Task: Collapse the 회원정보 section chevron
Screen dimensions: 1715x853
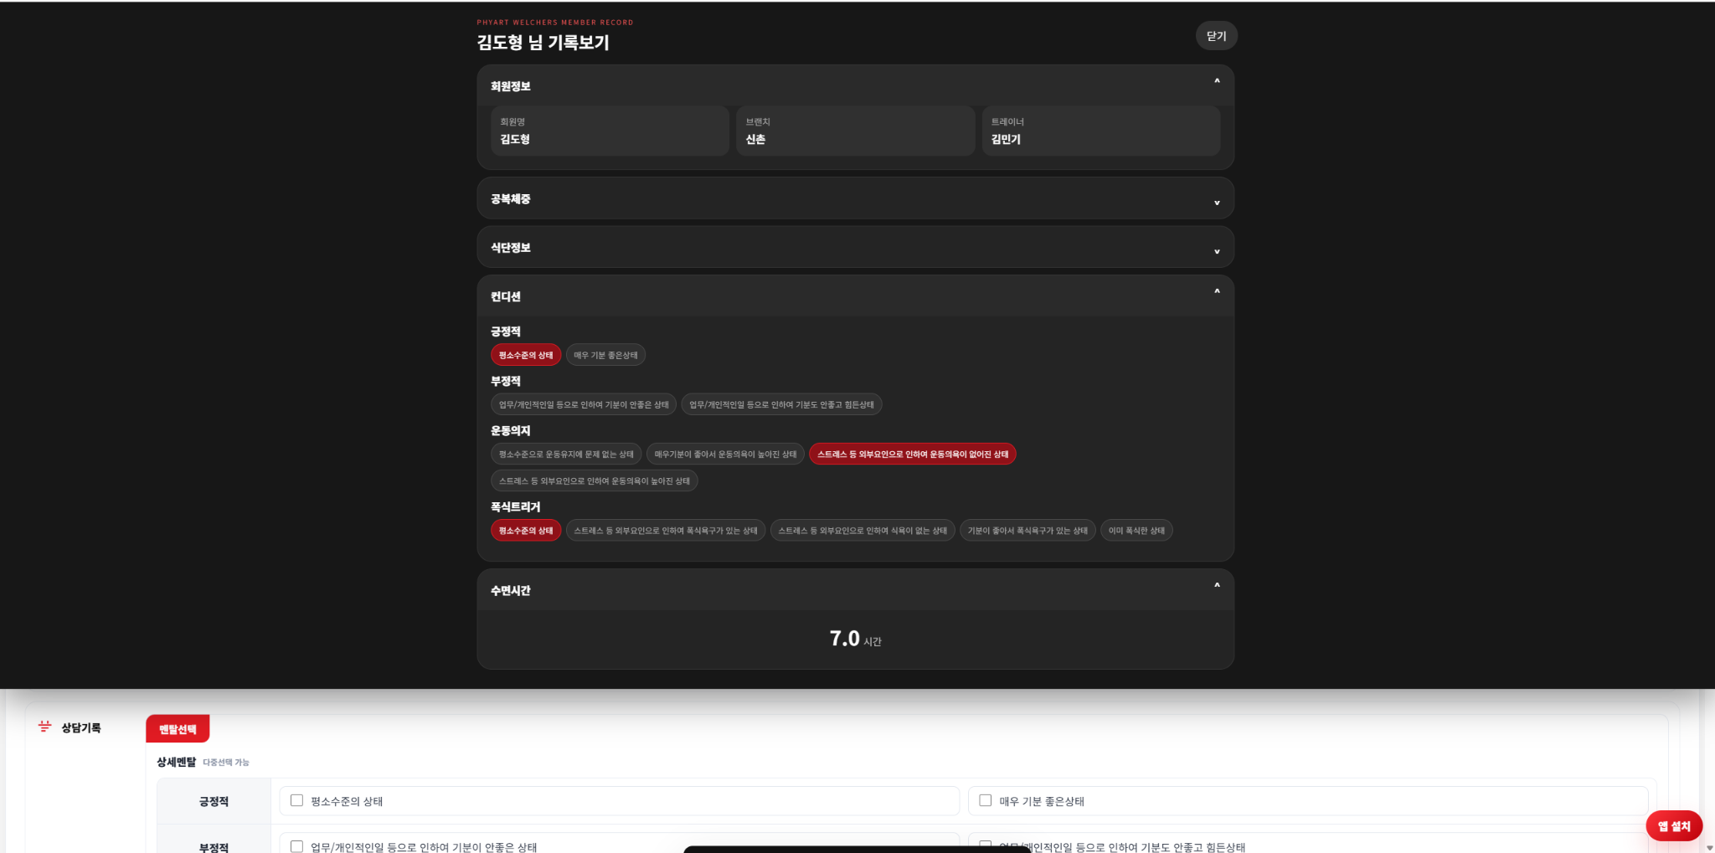Action: tap(1217, 81)
